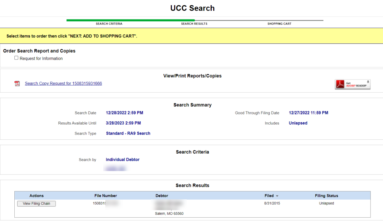Select the SEARCH RESULTS step label
The image size is (383, 223).
pyautogui.click(x=194, y=23)
